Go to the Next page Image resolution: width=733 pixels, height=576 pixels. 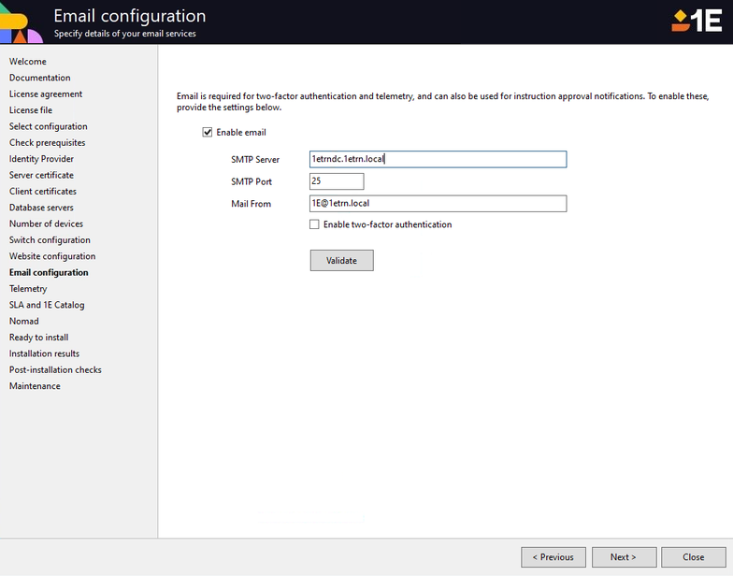click(623, 557)
